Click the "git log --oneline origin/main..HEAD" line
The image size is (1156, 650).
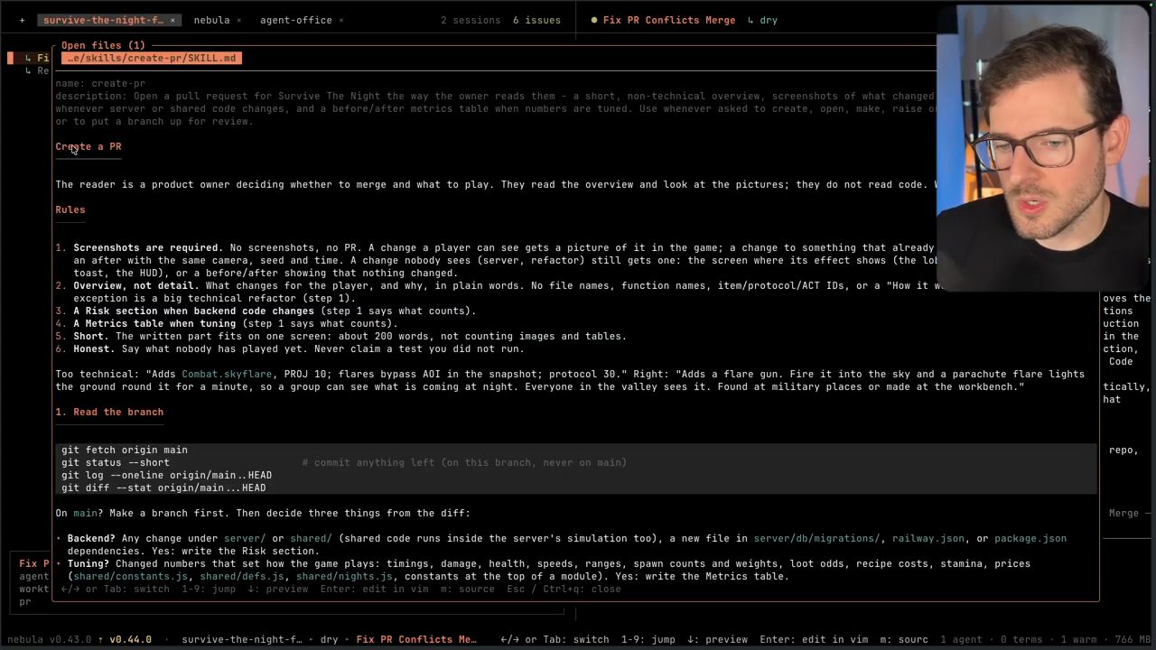click(x=166, y=475)
